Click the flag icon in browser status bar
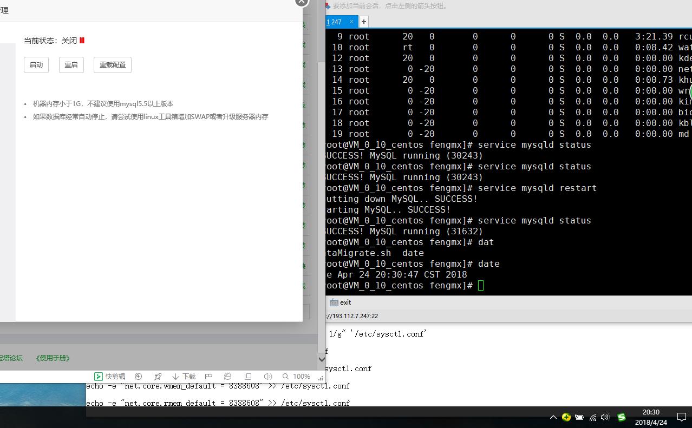This screenshot has width=692, height=428. point(208,377)
